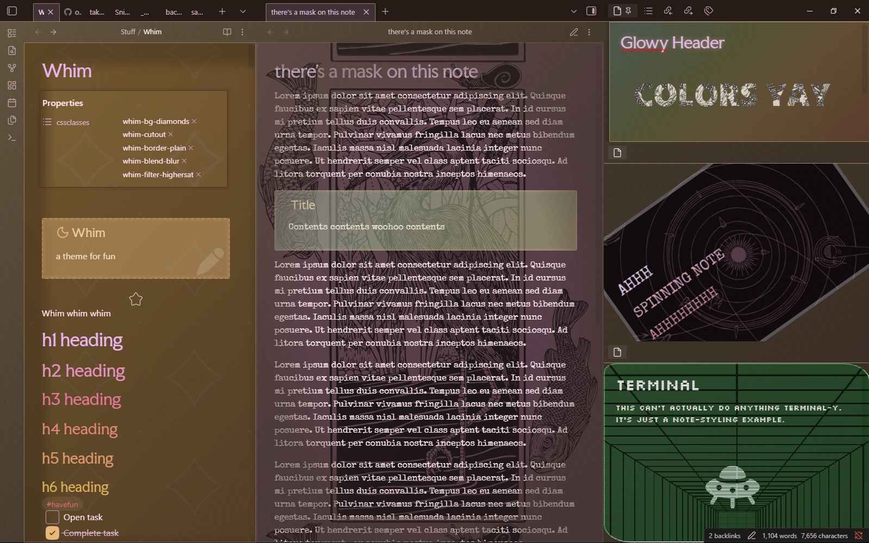Image resolution: width=869 pixels, height=543 pixels.
Task: Switch to the GitHub 'o.' tab
Action: coord(73,12)
